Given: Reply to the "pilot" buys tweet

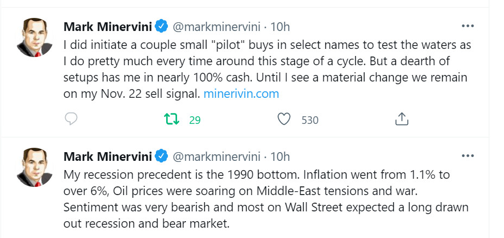Looking at the screenshot, I should pos(72,120).
